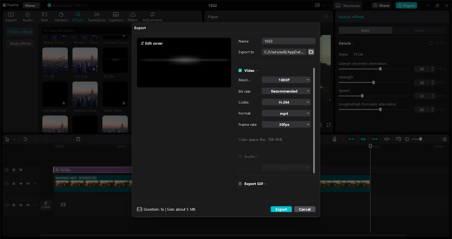This screenshot has height=239, width=452.
Task: Open the Codec H.264 dropdown
Action: (x=286, y=102)
